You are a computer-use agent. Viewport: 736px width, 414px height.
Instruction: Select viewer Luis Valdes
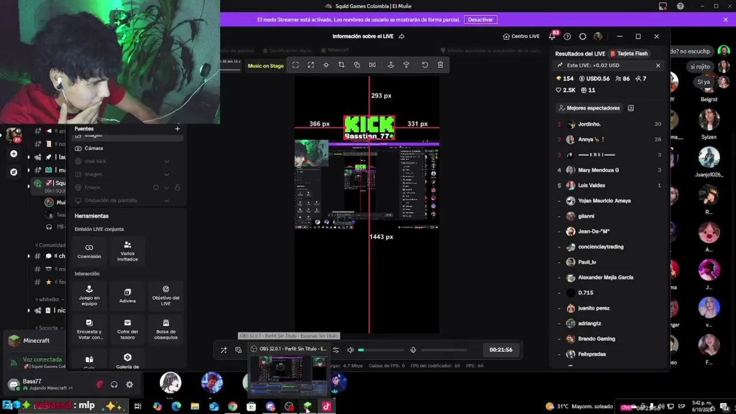609,186
